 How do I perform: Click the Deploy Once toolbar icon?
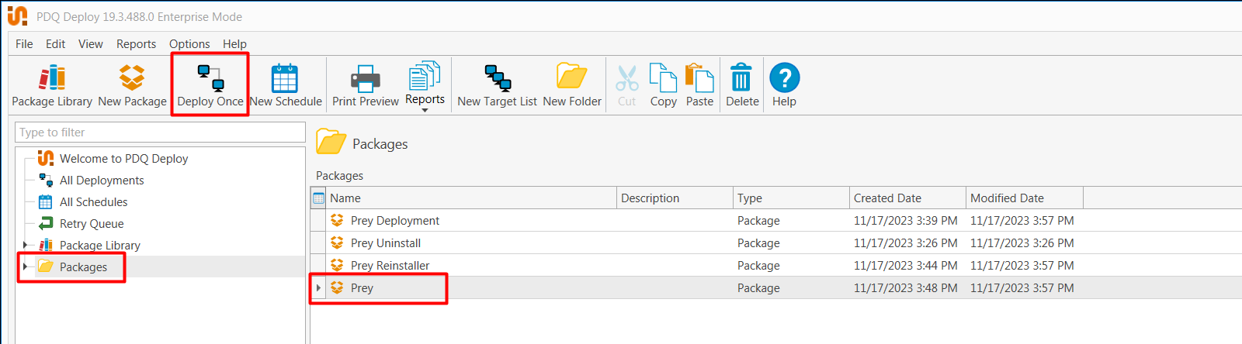(x=210, y=78)
